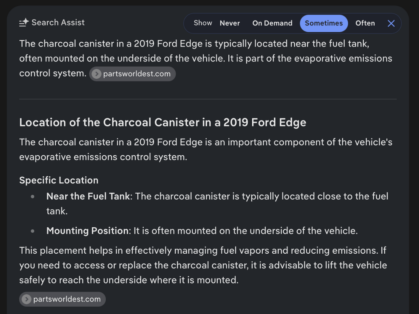Screen dimensions: 419x314
Task: Click the Search Assist title label
Action: (58, 23)
